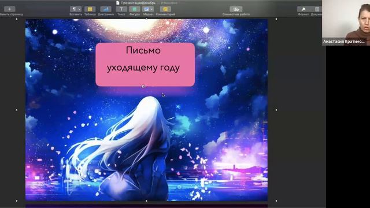
Task: Click the clipping indicator below the pink box
Action: pyautogui.click(x=143, y=87)
